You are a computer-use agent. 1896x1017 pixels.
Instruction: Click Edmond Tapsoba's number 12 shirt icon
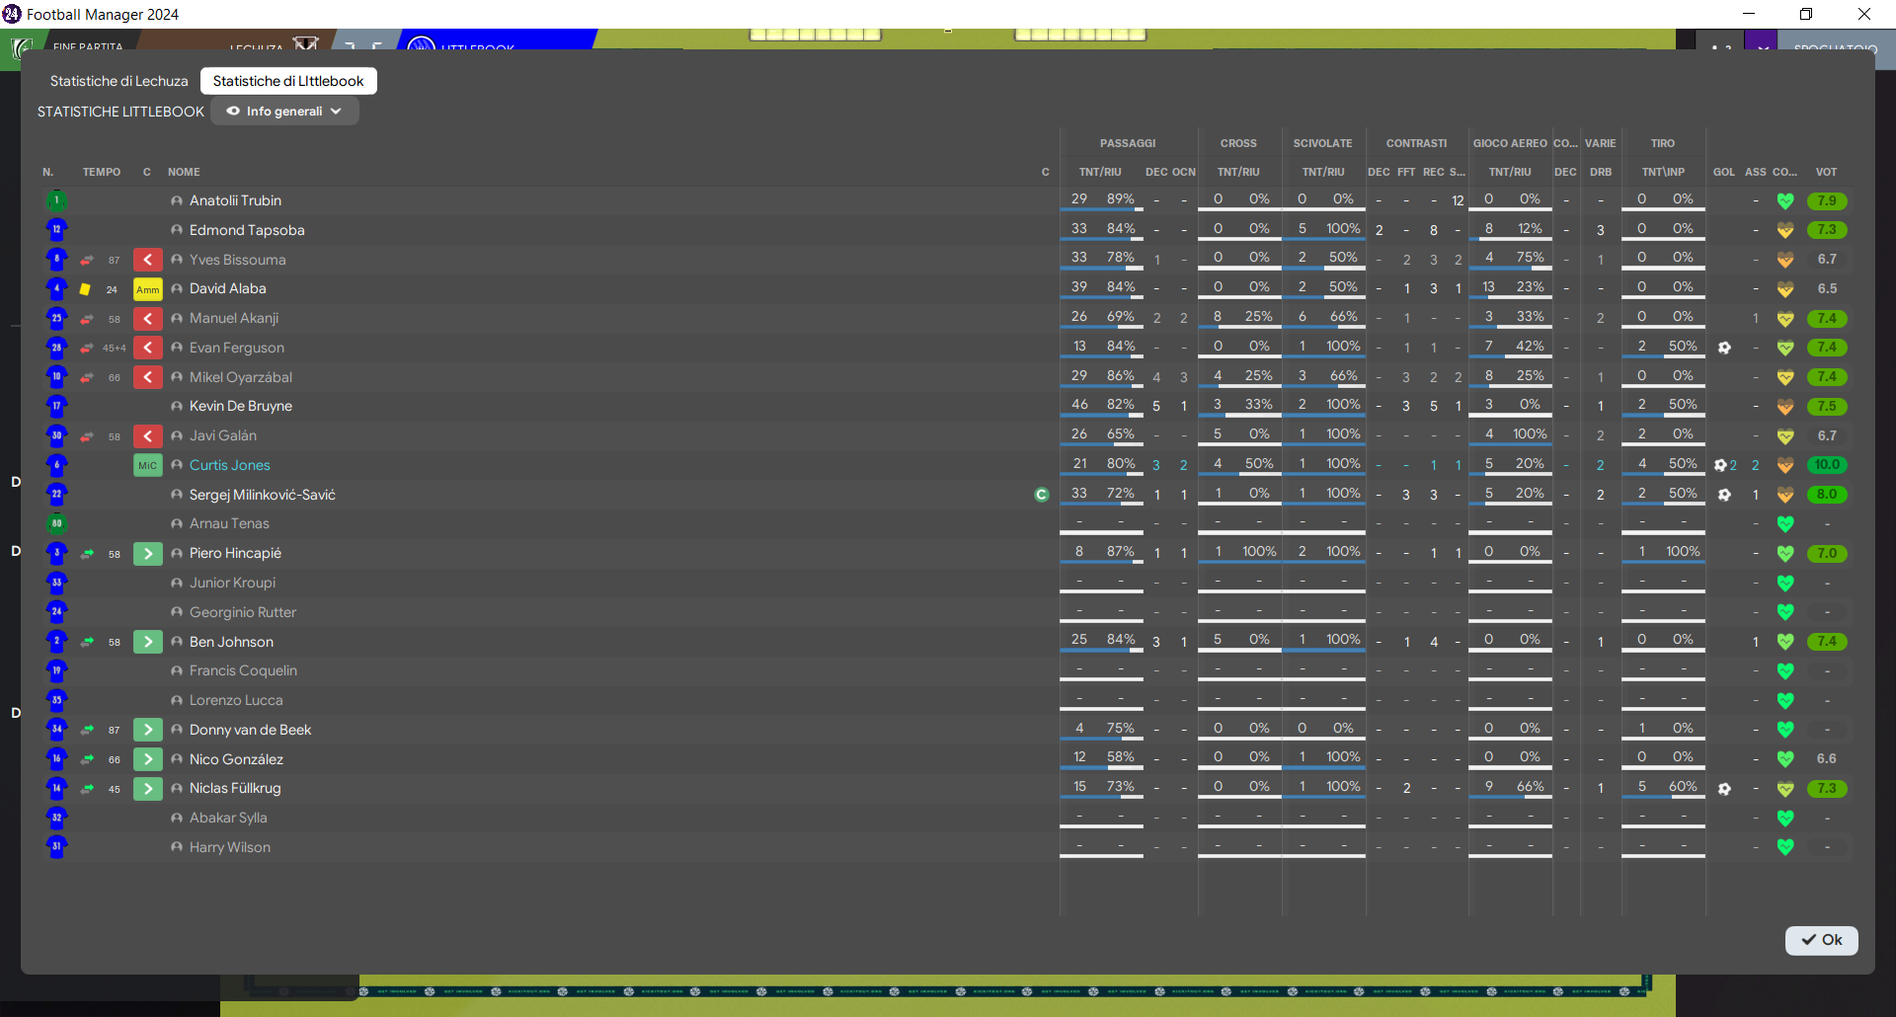tap(56, 230)
